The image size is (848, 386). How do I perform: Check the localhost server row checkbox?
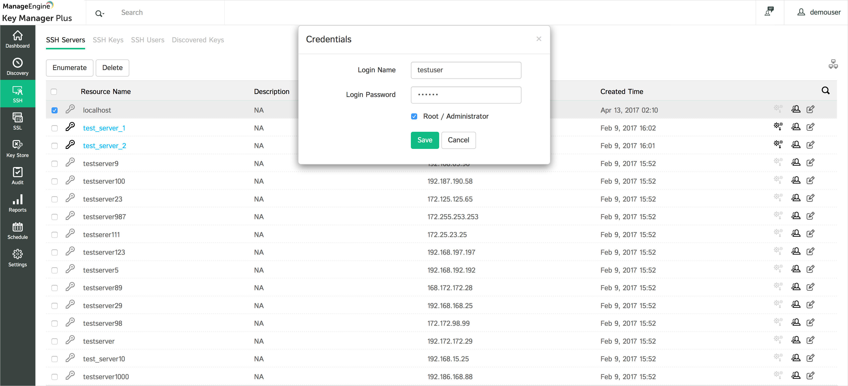click(54, 110)
